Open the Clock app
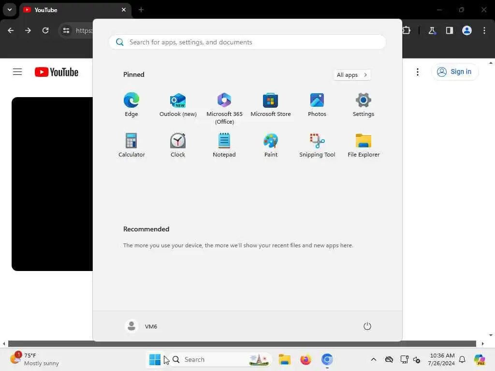Screen dimensions: 495x371 pyautogui.click(x=178, y=145)
